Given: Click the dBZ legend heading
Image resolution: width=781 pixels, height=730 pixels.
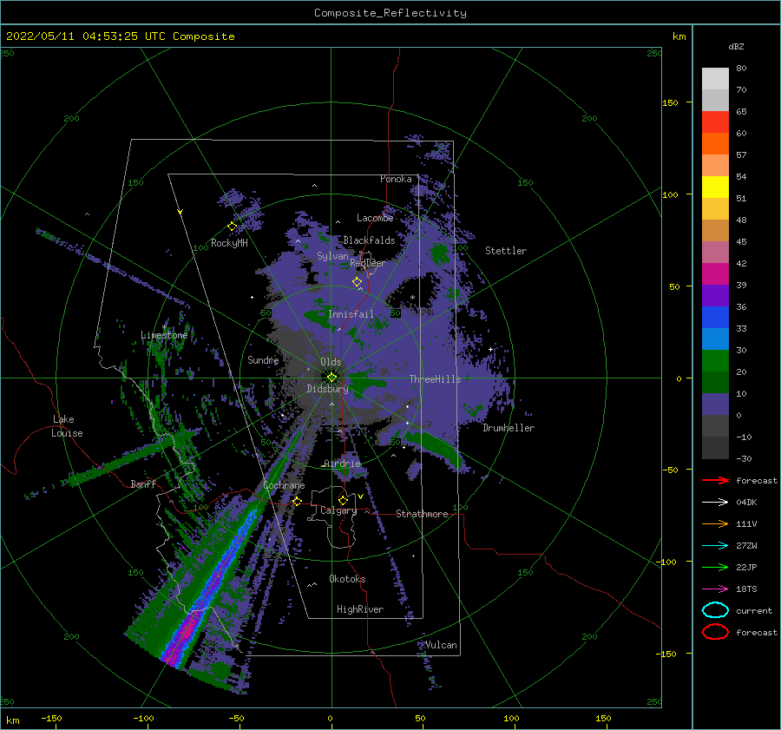Looking at the screenshot, I should click(736, 46).
